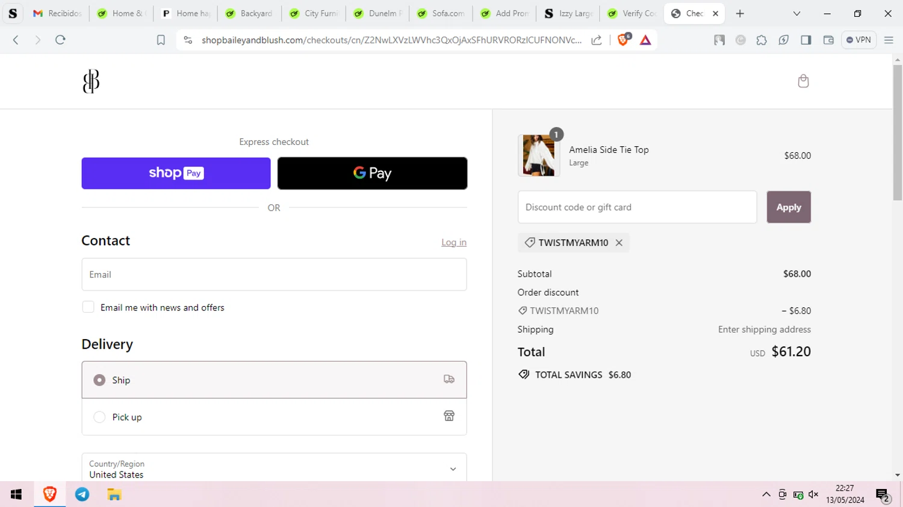The image size is (903, 507).
Task: Click the VPN button
Action: (x=858, y=40)
